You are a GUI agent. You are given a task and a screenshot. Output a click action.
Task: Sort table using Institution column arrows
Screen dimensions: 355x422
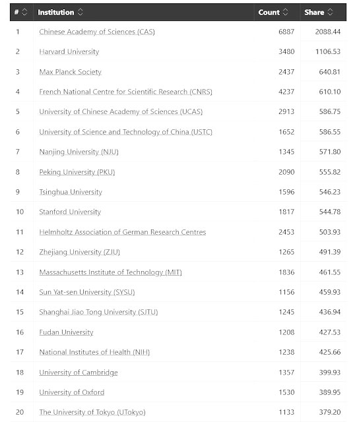[81, 12]
